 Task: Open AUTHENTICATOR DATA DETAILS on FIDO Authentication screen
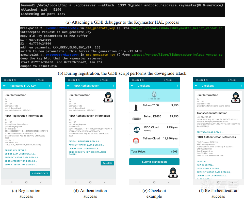[x=86, y=145]
